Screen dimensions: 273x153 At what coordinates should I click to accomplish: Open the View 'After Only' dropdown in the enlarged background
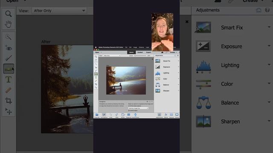[59, 11]
